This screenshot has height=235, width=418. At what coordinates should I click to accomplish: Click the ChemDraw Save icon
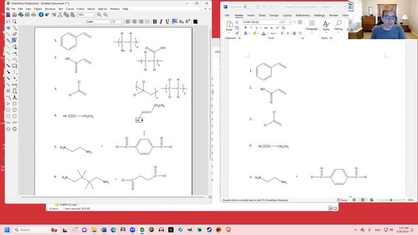click(27, 14)
